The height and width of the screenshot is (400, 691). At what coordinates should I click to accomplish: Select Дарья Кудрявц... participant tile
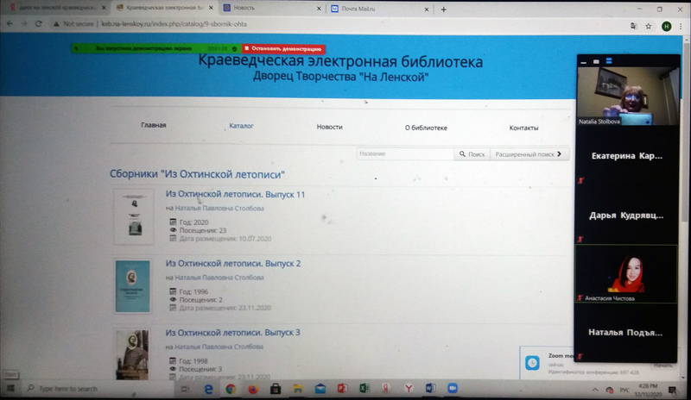pyautogui.click(x=626, y=216)
